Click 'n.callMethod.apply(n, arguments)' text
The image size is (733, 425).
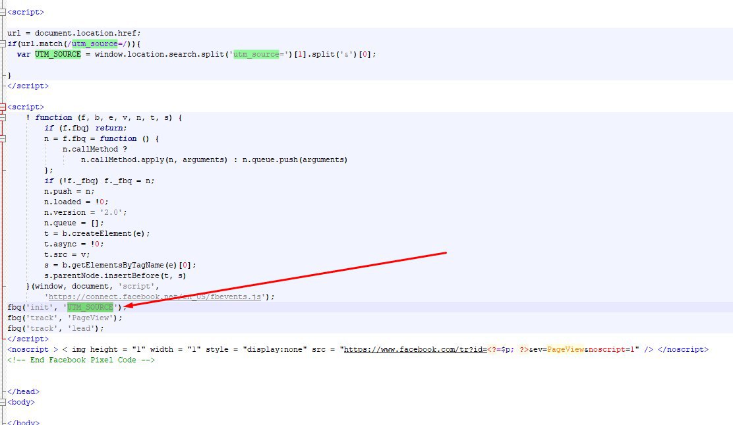point(154,160)
